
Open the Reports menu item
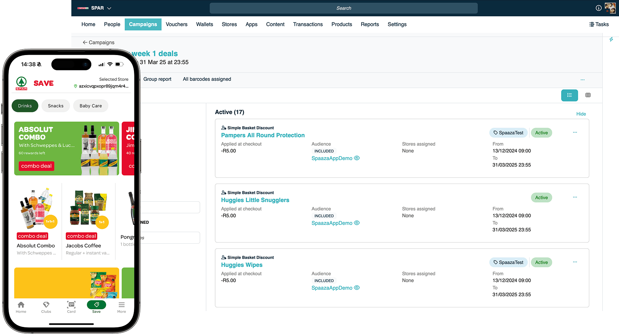tap(370, 24)
